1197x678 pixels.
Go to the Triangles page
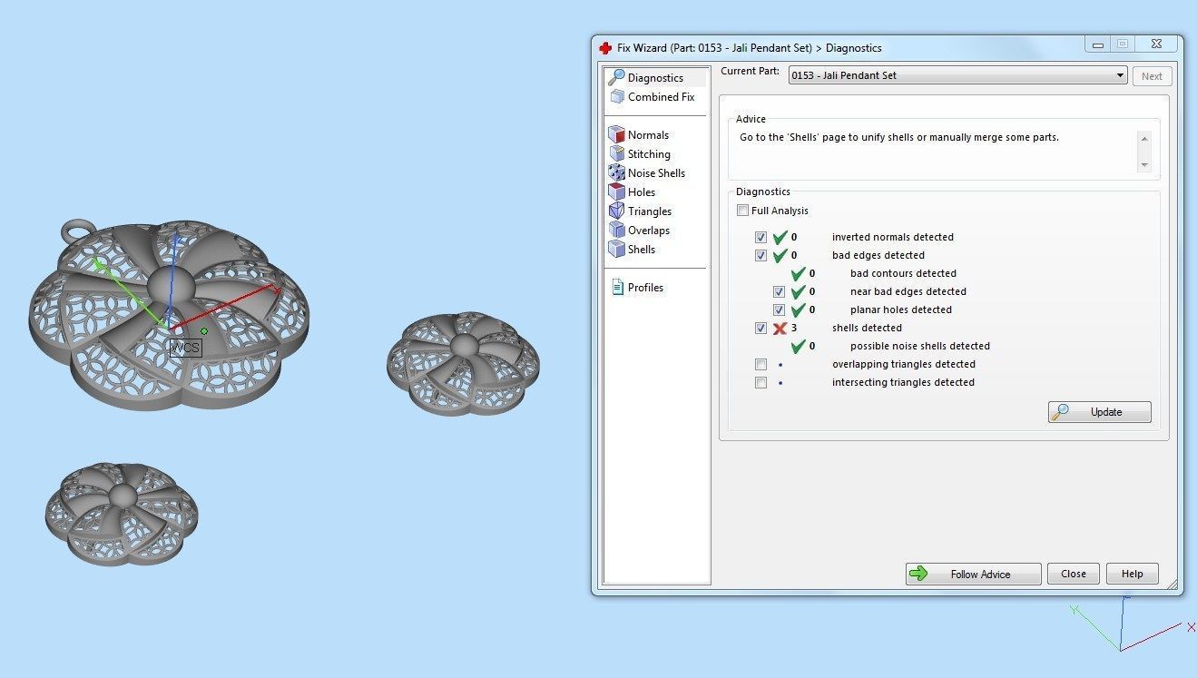(x=650, y=211)
